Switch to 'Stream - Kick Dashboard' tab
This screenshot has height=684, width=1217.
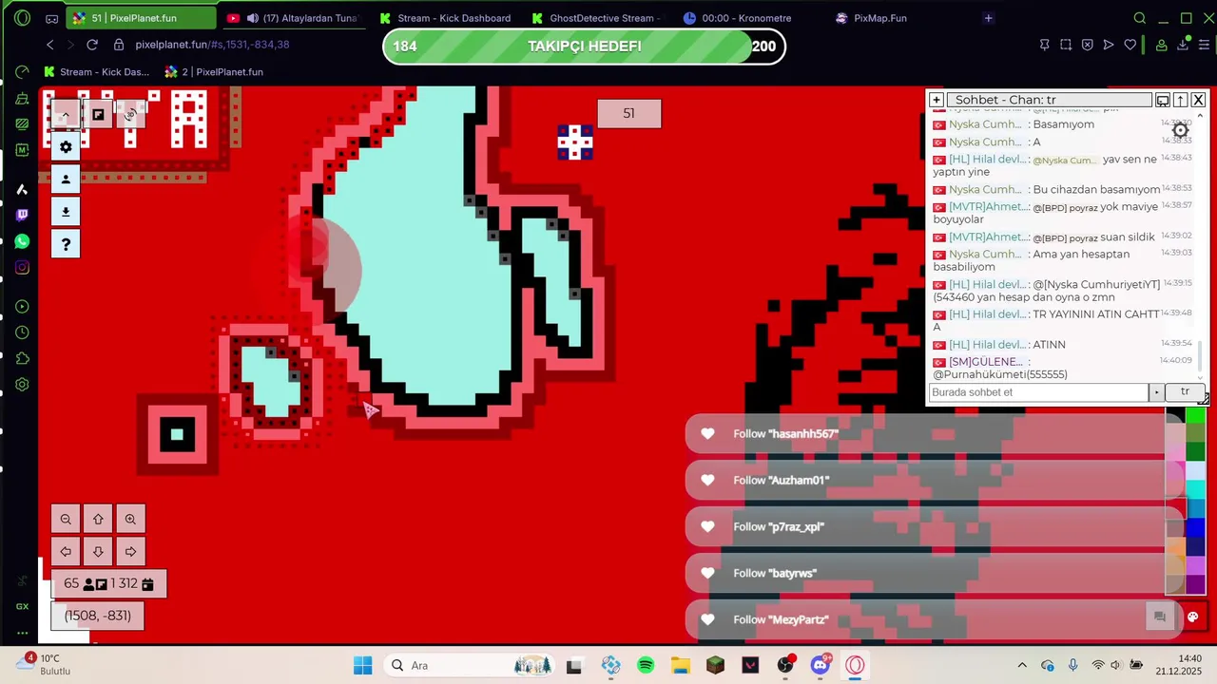(x=445, y=18)
